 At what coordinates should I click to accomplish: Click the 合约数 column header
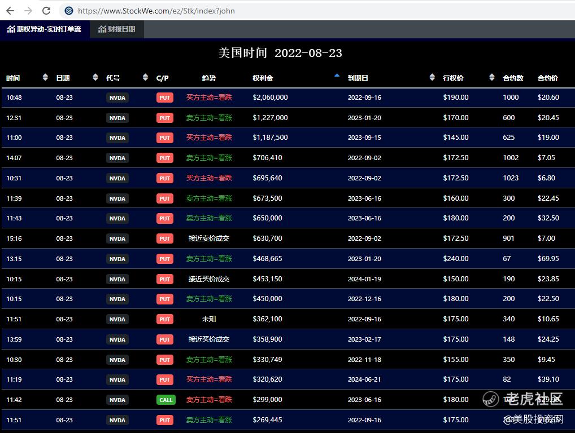tap(513, 78)
